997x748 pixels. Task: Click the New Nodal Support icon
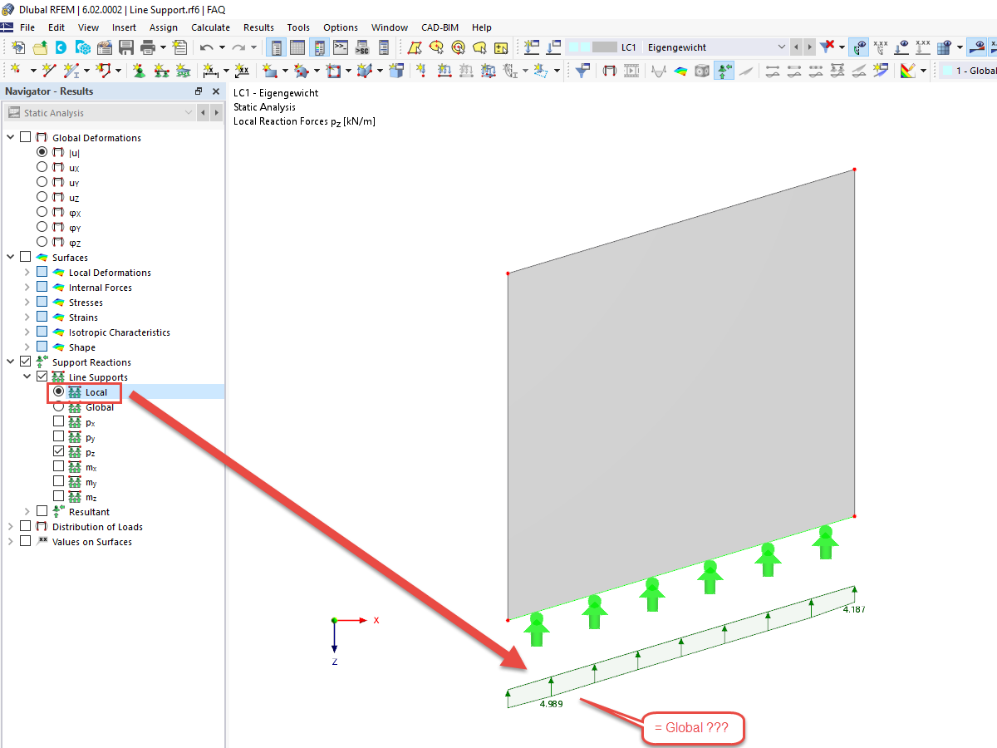click(139, 71)
